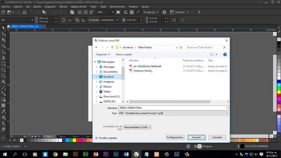This screenshot has width=281, height=158.
Task: Click the Print icon in toolbar
Action: pos(25,12)
